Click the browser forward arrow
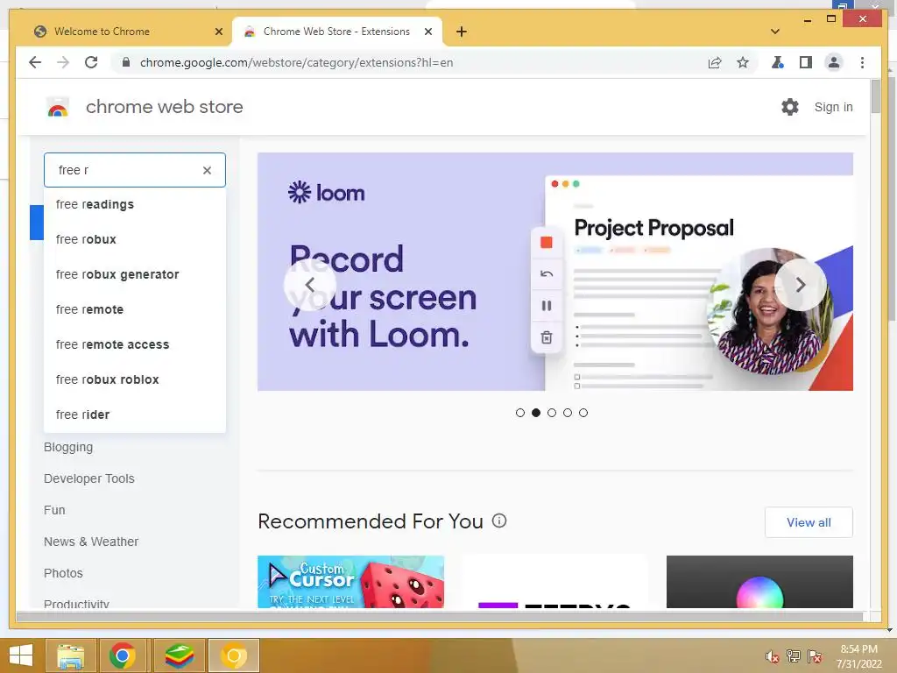Image resolution: width=897 pixels, height=673 pixels. [63, 62]
